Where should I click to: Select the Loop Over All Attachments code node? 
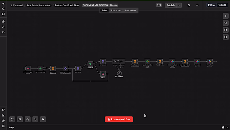point(53,68)
